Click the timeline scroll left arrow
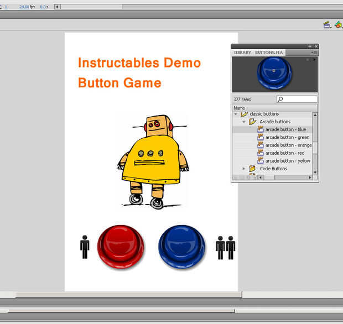This screenshot has height=324, width=343. [58, 7]
